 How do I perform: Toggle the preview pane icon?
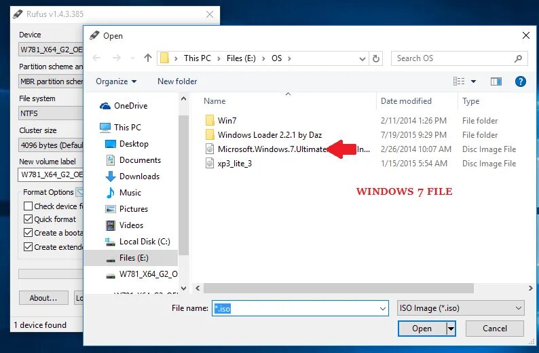tap(496, 81)
